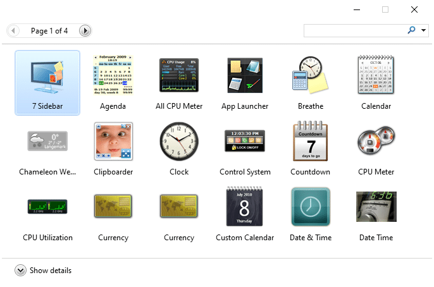This screenshot has height=287, width=434.
Task: Pick the Calendar gadget
Action: [x=376, y=76]
